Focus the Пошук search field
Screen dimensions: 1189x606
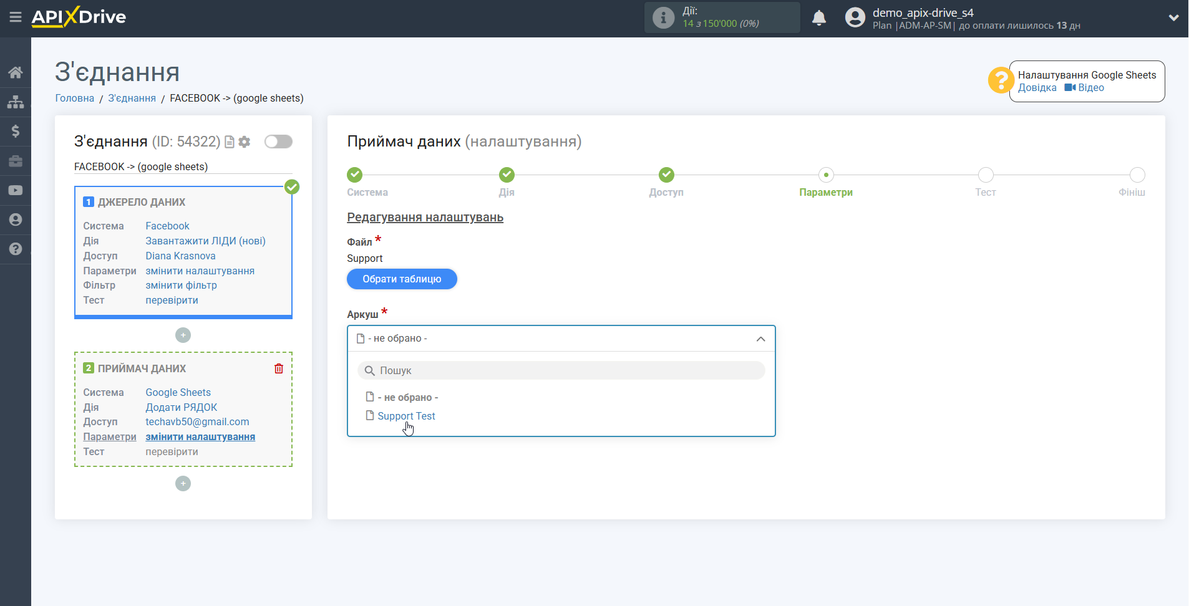click(561, 370)
